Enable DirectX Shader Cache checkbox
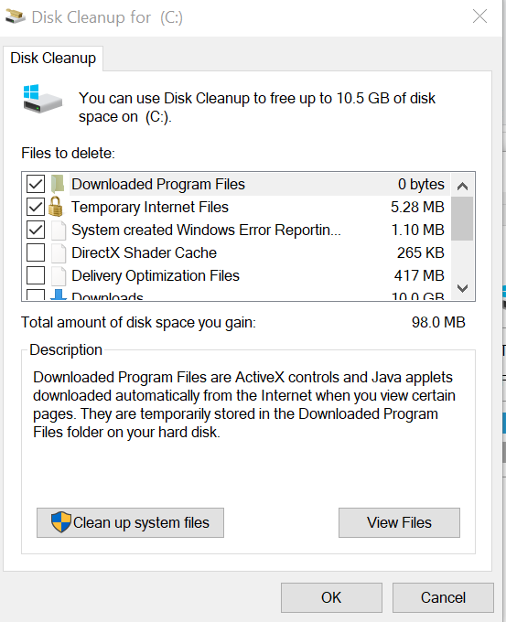This screenshot has height=622, width=506. (36, 252)
